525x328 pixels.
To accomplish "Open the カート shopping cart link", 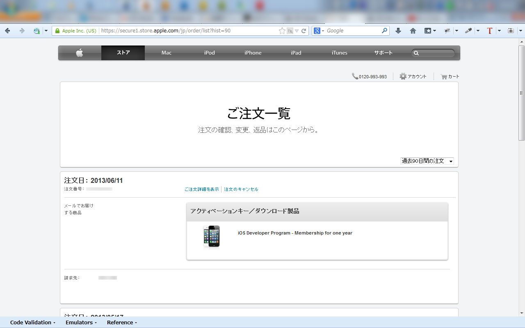I will tap(450, 77).
